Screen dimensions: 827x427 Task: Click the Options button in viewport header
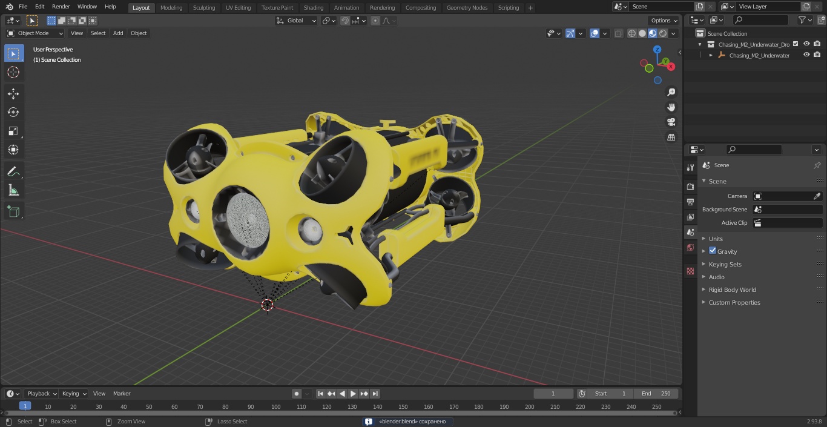click(665, 21)
